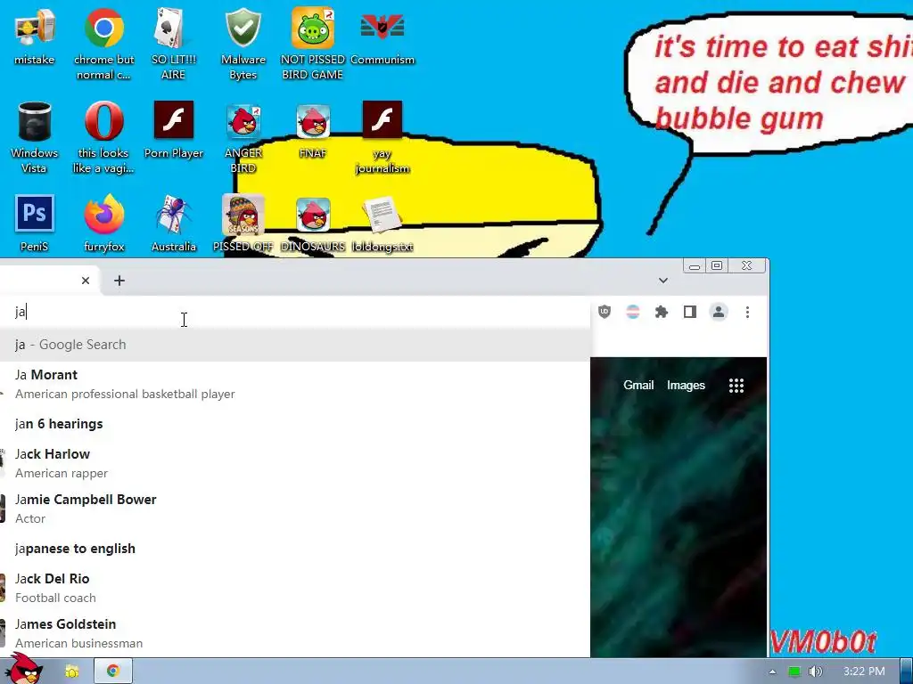Open the Opera icon 'this looks like a vagi...'
Image resolution: width=913 pixels, height=684 pixels.
tap(103, 138)
